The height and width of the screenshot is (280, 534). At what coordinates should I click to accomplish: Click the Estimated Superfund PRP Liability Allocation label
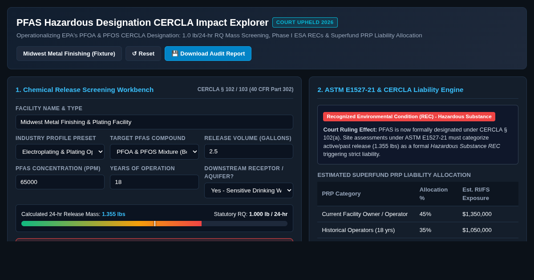tap(394, 175)
